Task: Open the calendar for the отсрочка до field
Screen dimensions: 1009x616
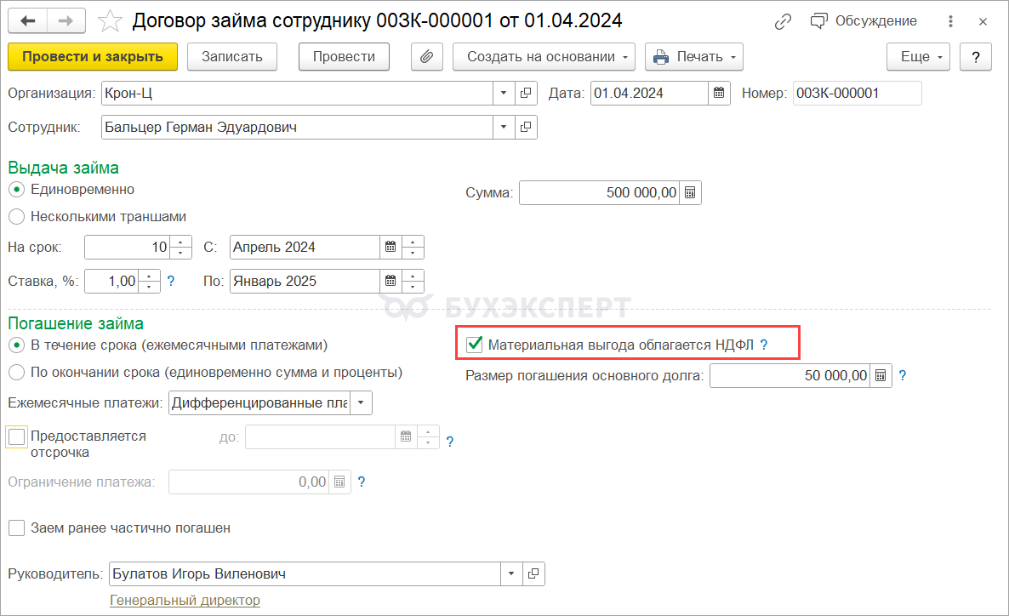Action: click(406, 437)
